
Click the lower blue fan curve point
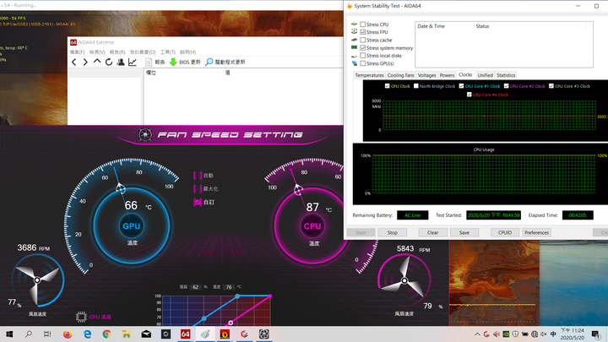204,318
